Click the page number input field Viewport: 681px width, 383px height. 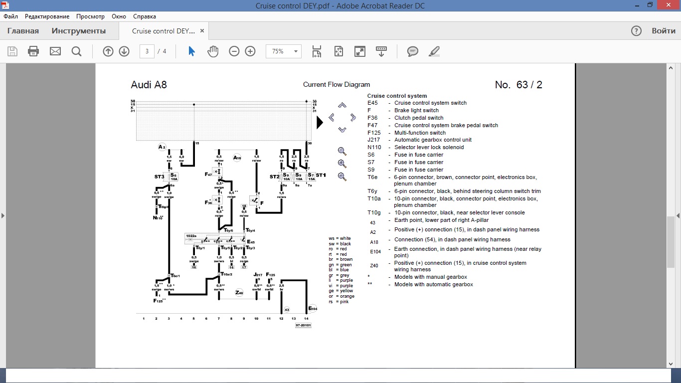147,51
